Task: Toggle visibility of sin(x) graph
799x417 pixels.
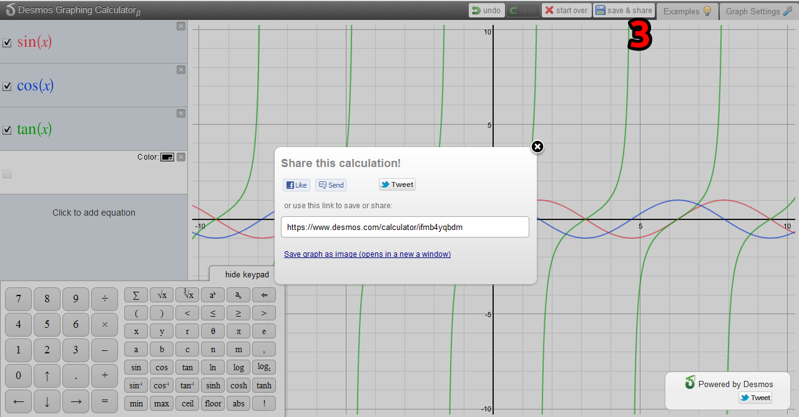Action: [x=7, y=43]
